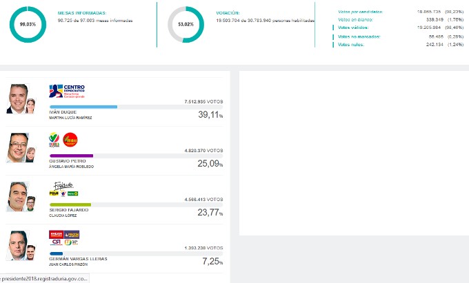Click the red MAIS party logo

coord(70,140)
